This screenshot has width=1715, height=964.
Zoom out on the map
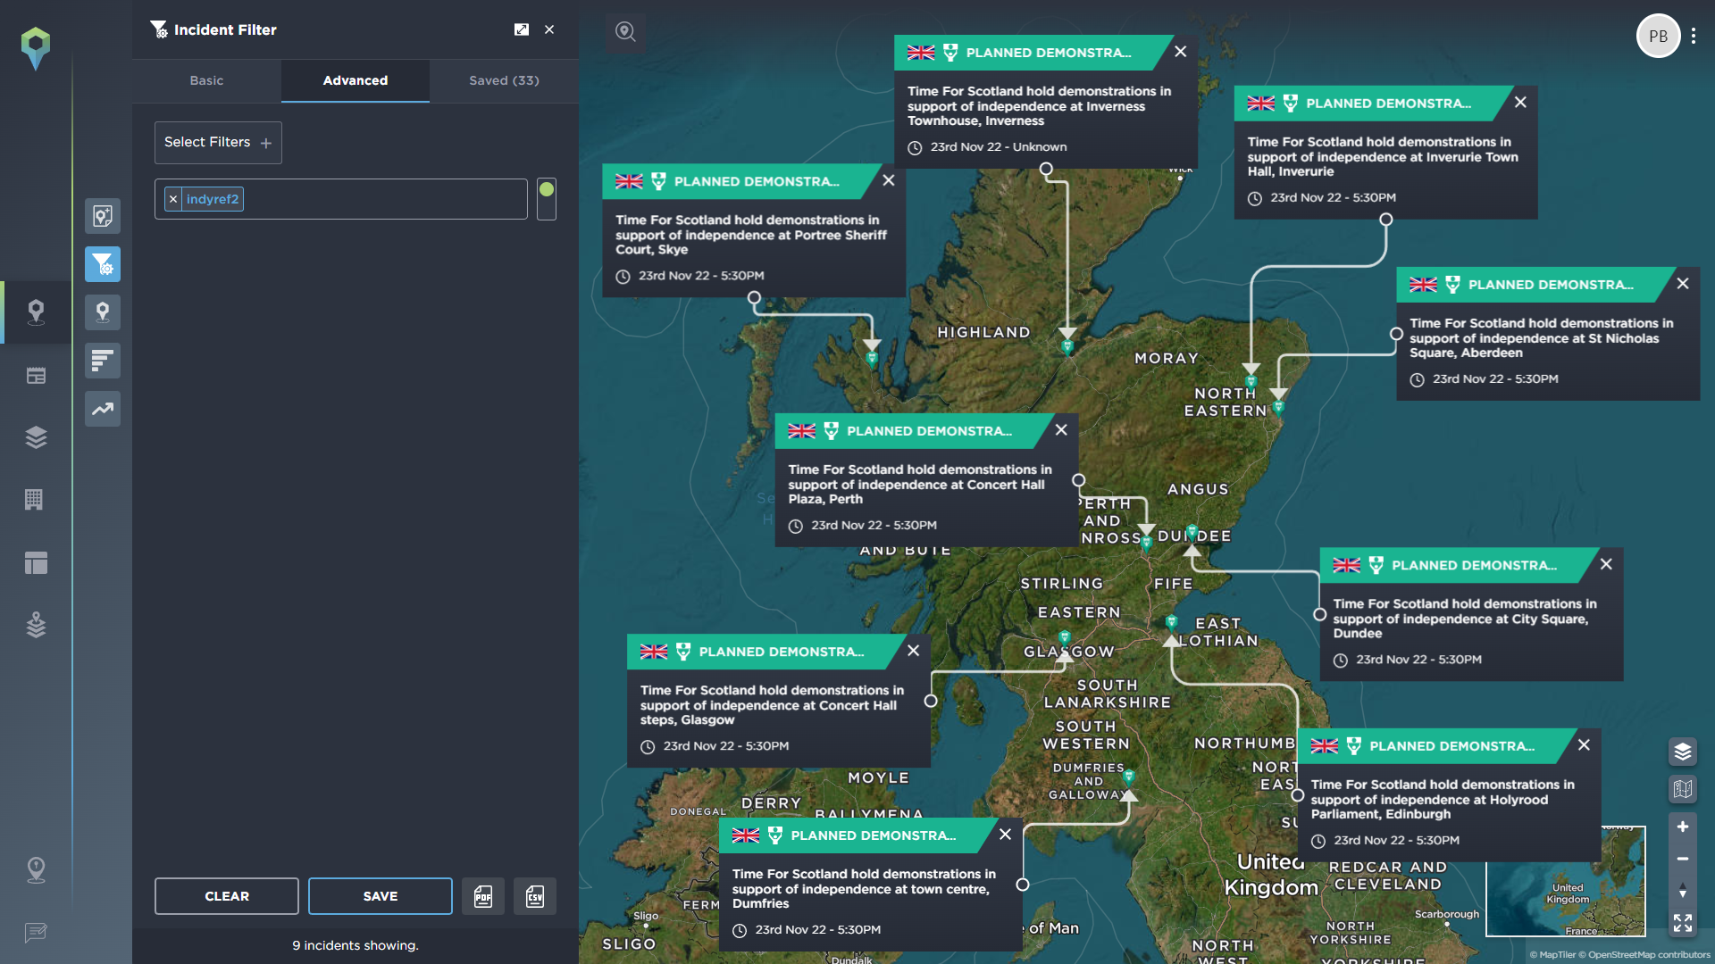coord(1683,859)
